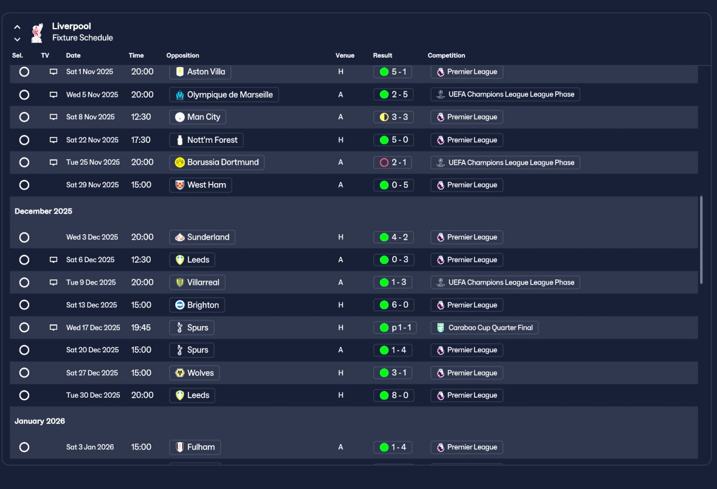Select the Fulham fixture radio button

point(24,447)
